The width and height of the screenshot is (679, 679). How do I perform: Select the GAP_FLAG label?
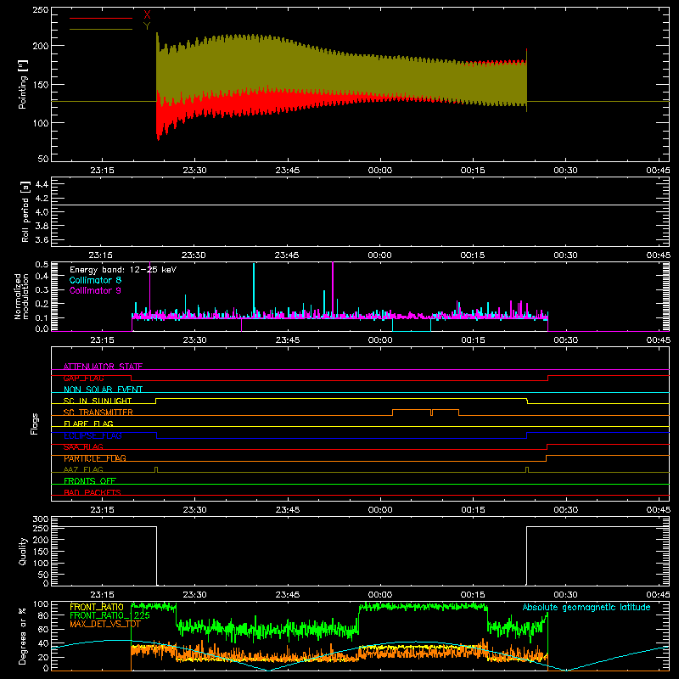point(83,378)
